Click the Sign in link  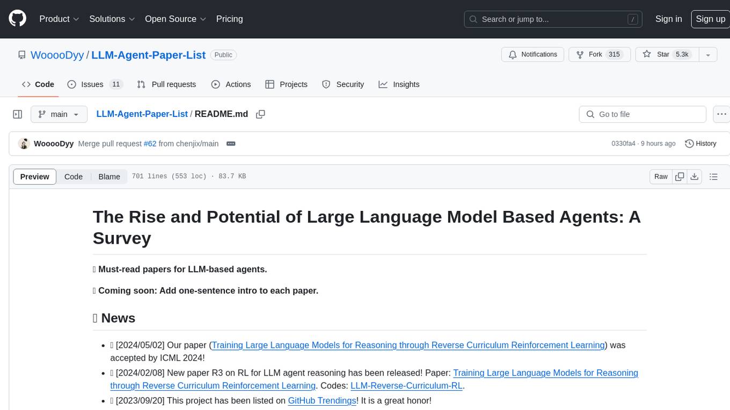[x=668, y=19]
